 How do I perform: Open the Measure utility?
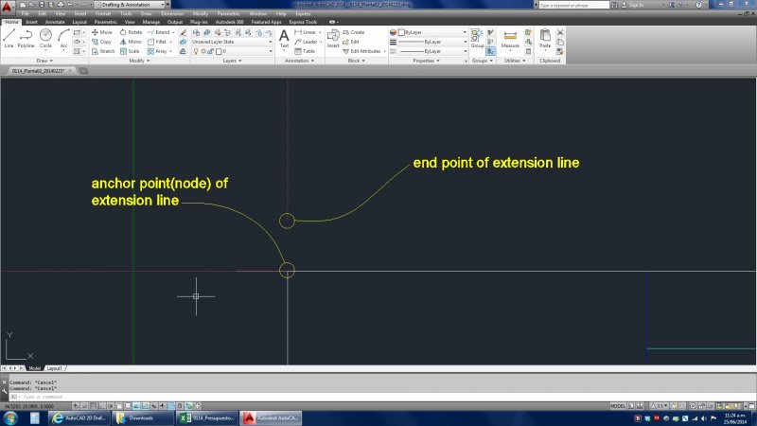click(x=510, y=38)
